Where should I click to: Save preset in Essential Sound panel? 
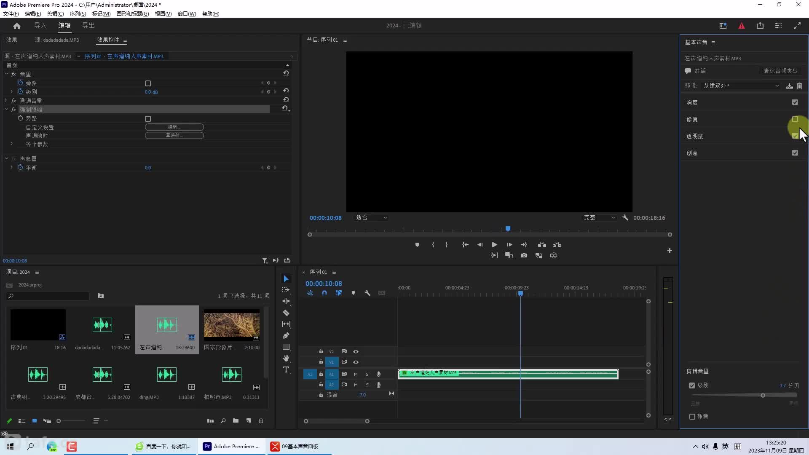click(x=790, y=86)
